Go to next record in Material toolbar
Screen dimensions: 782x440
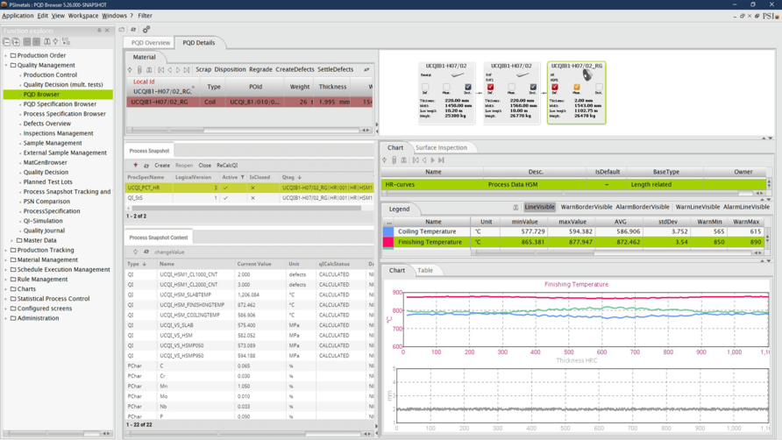(x=178, y=70)
